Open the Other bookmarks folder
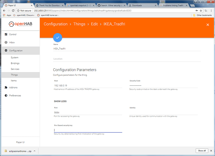215x156 pixels. point(203,15)
